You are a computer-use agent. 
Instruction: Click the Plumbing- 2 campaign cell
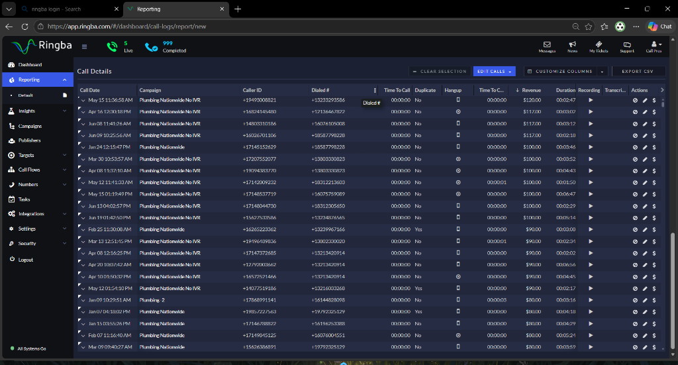[152, 300]
